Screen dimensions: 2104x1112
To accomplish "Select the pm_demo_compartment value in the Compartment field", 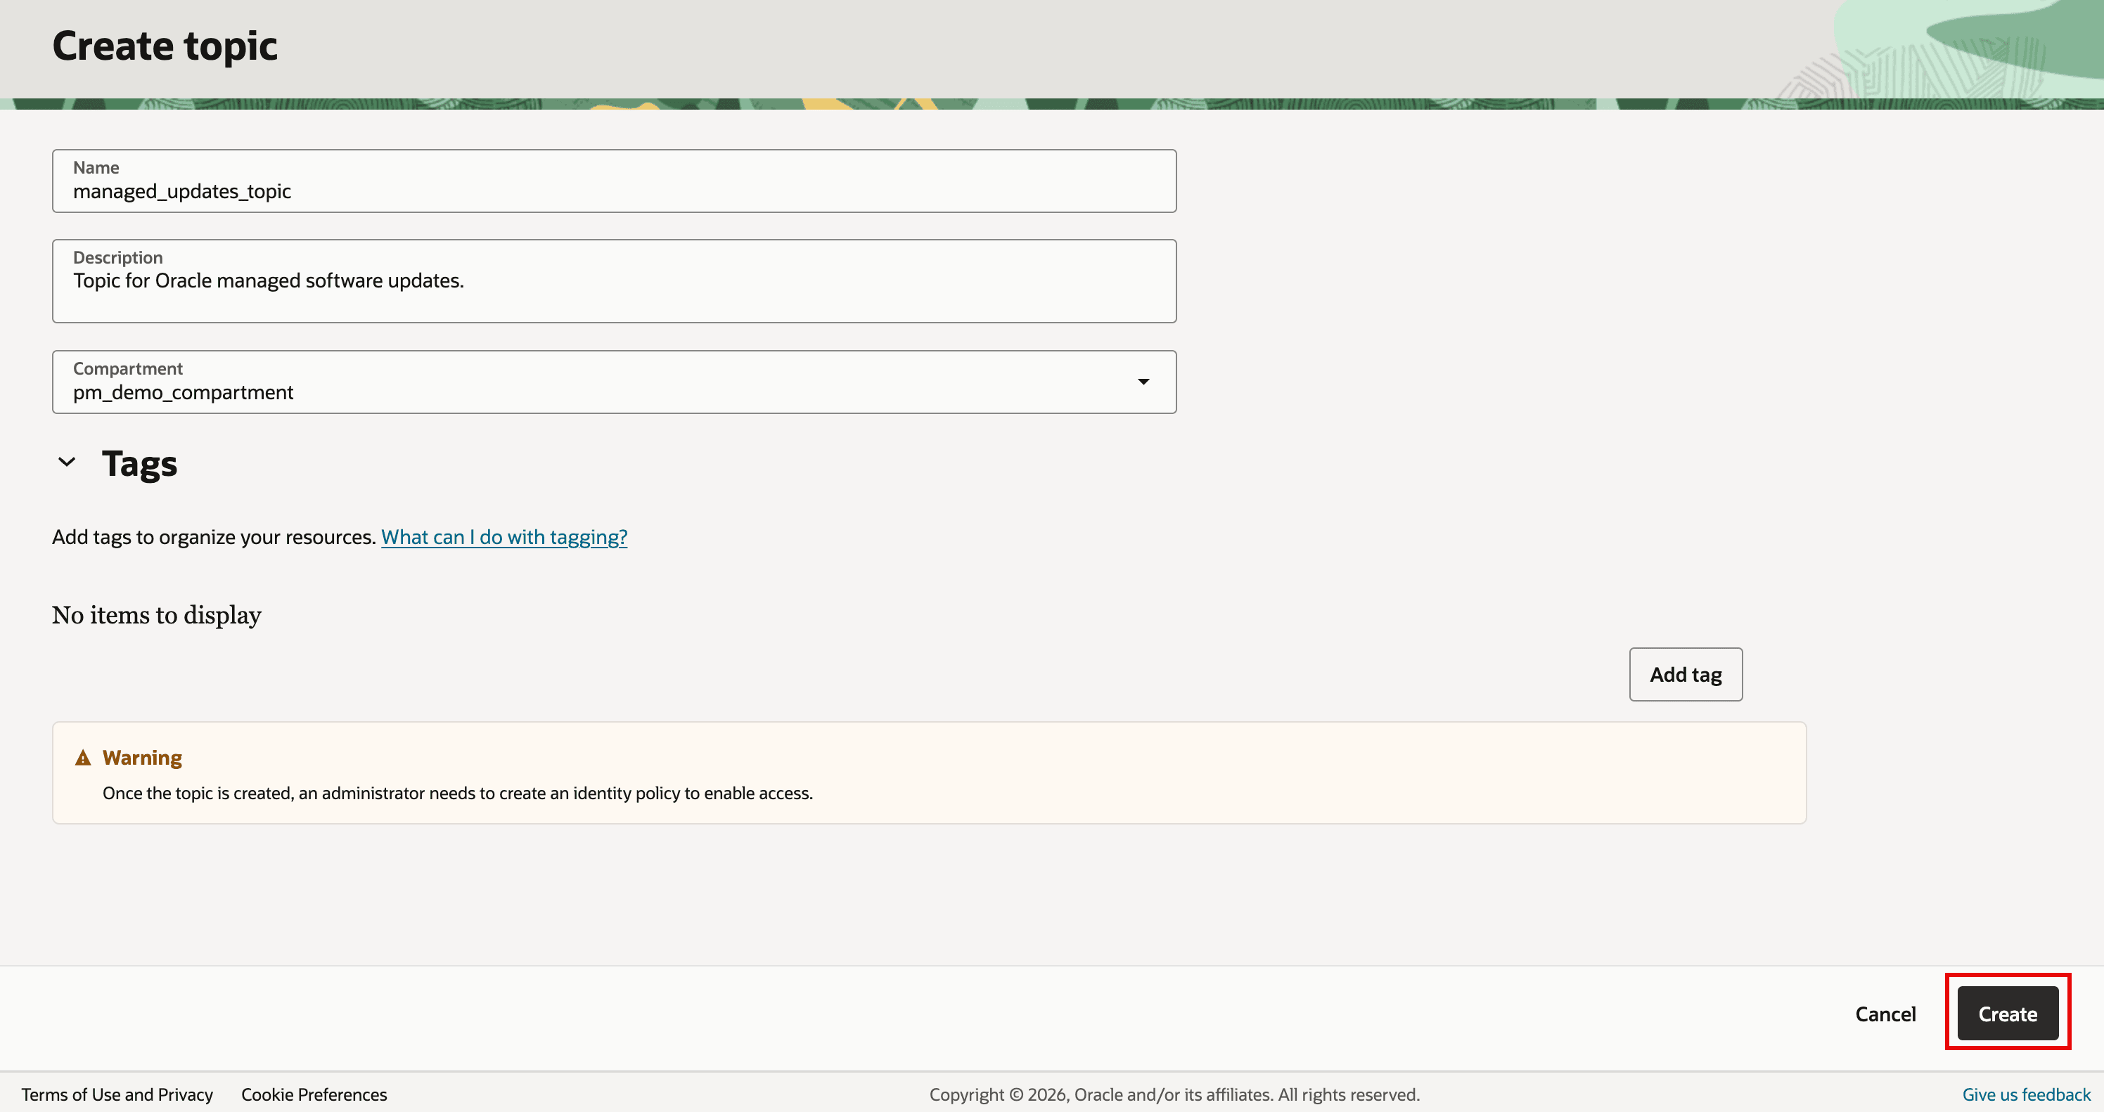I will coord(183,393).
